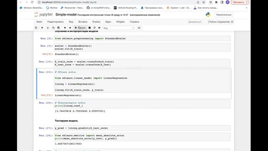The height and width of the screenshot is (151, 268).
Task: Paste cells below icon
Action: tap(59, 28)
